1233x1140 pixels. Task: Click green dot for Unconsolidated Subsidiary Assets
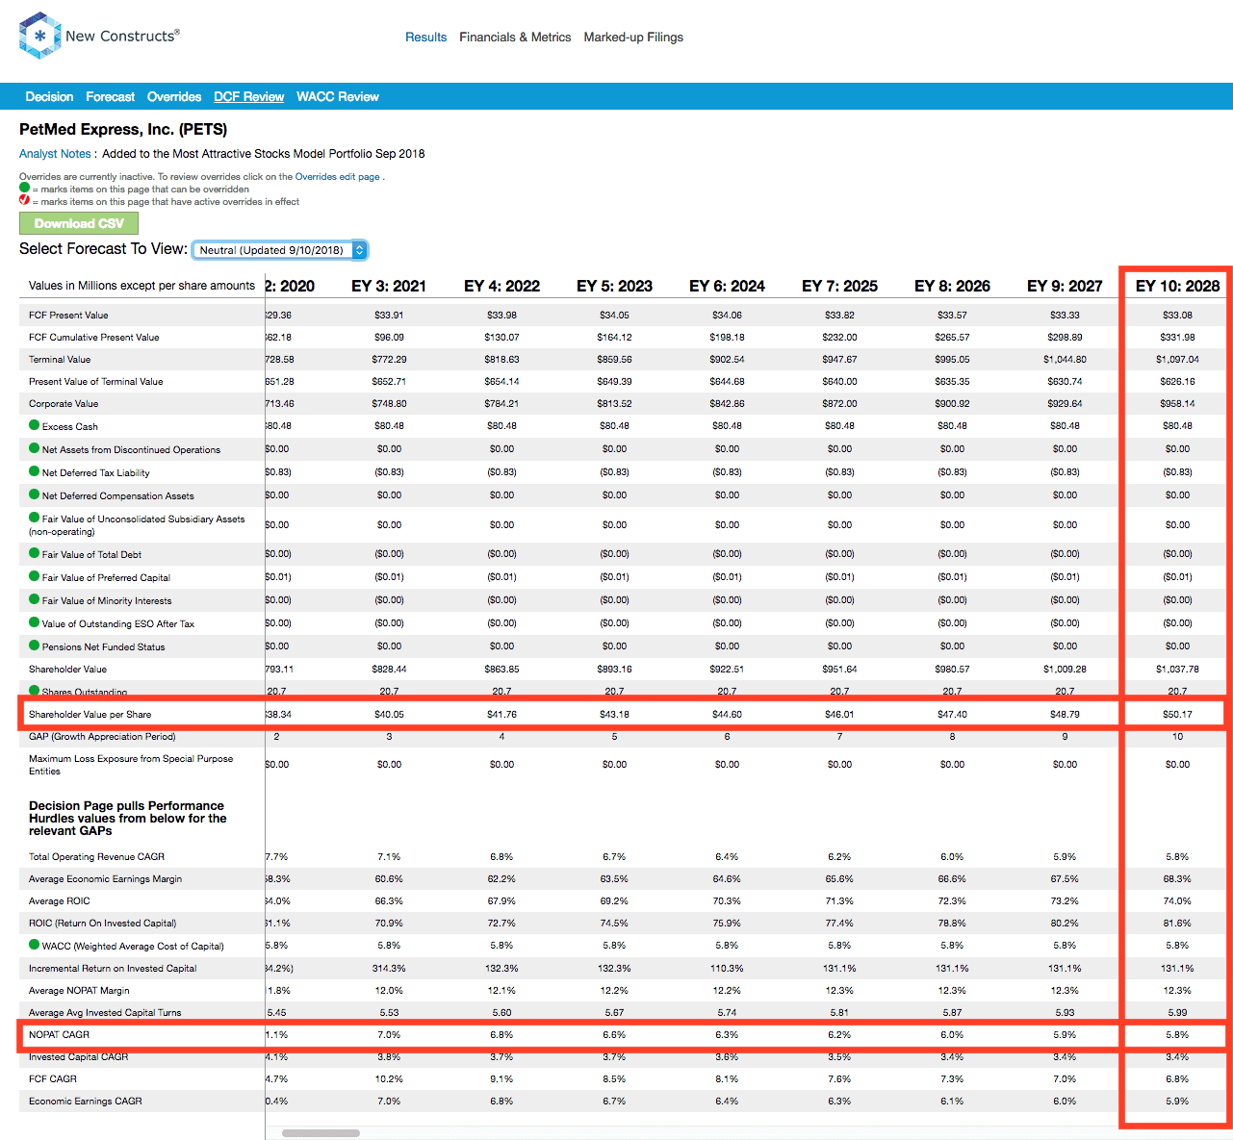click(34, 518)
